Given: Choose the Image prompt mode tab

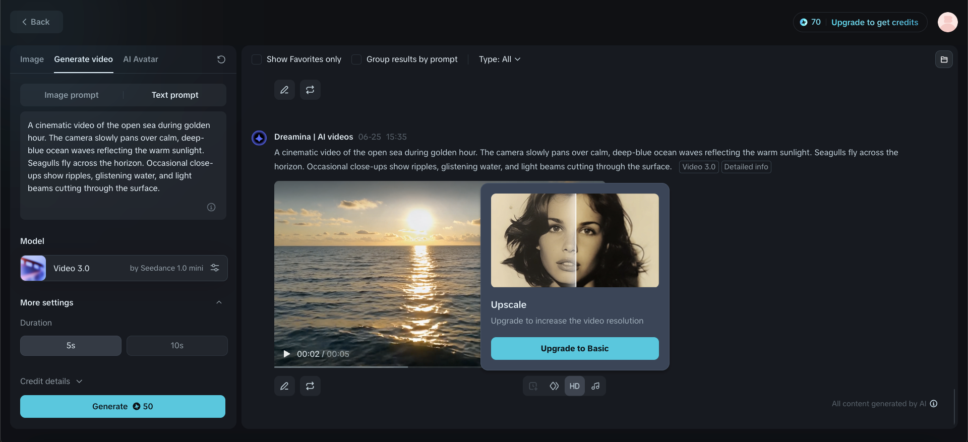Looking at the screenshot, I should point(72,95).
